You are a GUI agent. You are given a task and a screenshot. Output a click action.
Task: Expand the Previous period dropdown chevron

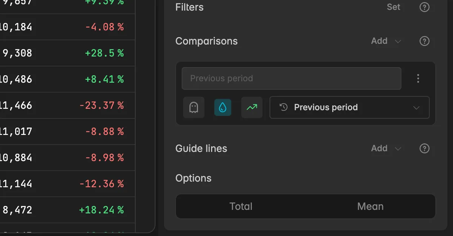pos(416,108)
